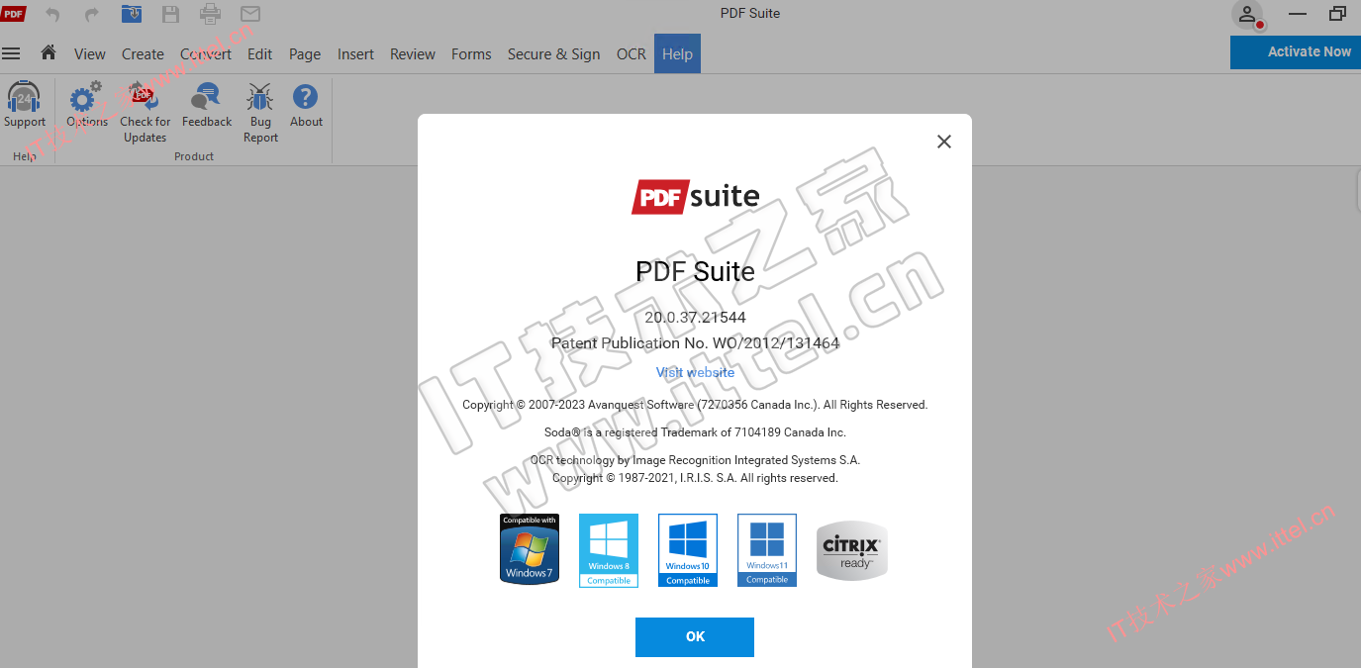The image size is (1361, 668).
Task: Click the open file folder icon
Action: (x=131, y=14)
